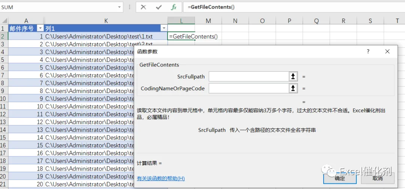405x189 pixels.
Task: Click the SrcFullpath argument input box
Action: pos(249,76)
